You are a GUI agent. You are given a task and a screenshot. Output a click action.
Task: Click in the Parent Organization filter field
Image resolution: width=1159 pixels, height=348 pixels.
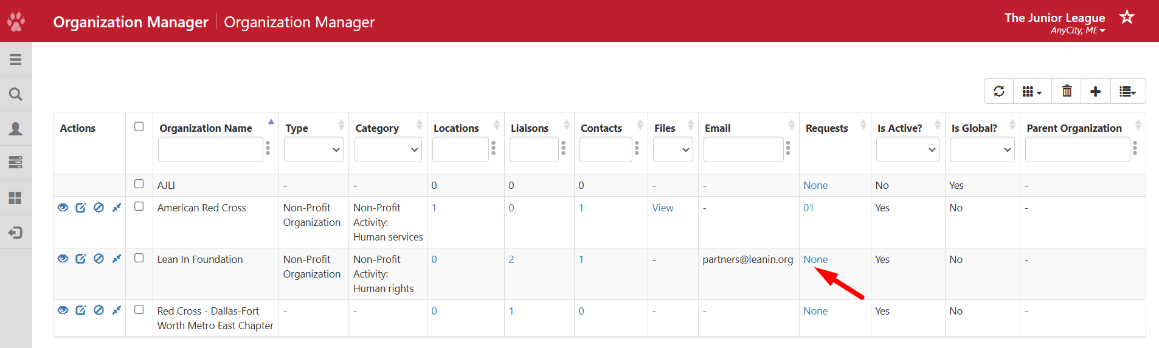pos(1078,149)
